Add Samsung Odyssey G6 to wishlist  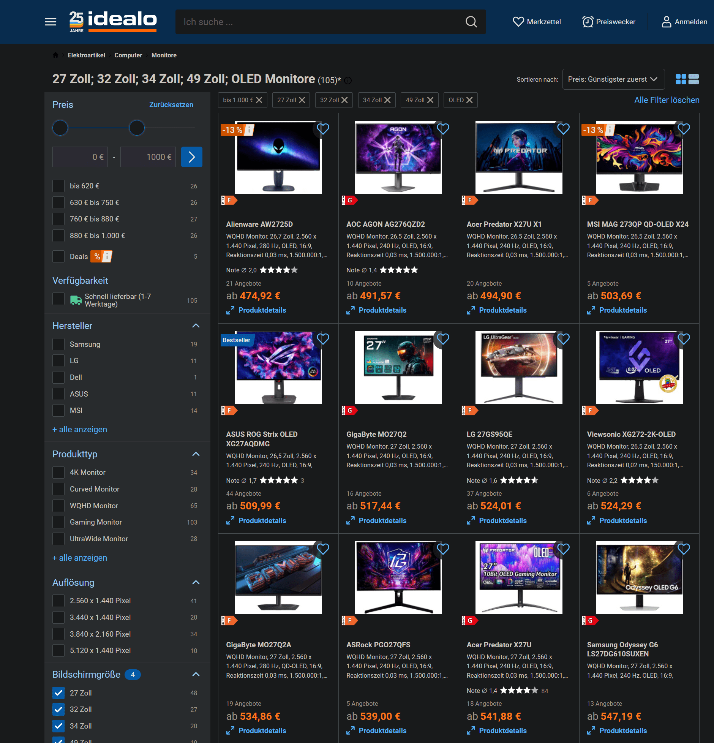[x=684, y=549]
